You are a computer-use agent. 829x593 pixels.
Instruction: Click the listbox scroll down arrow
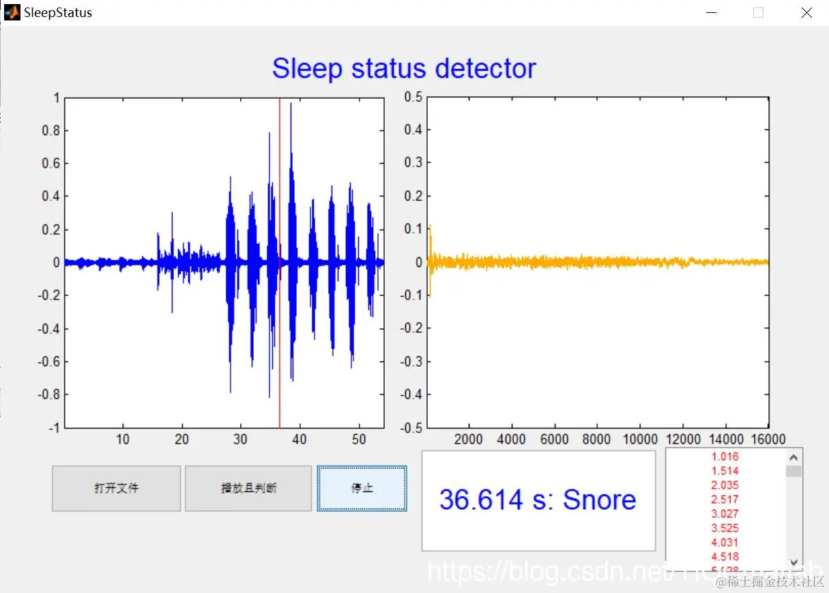(x=794, y=562)
